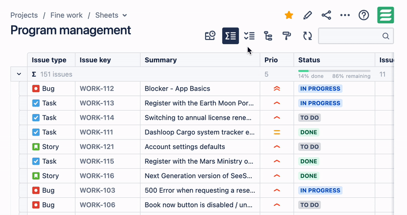Click the Prio column header
The height and width of the screenshot is (215, 407).
point(277,60)
